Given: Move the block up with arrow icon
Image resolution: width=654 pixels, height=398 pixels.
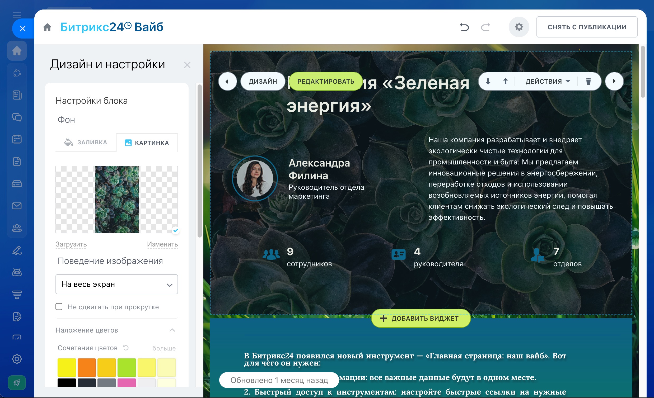Looking at the screenshot, I should [506, 81].
